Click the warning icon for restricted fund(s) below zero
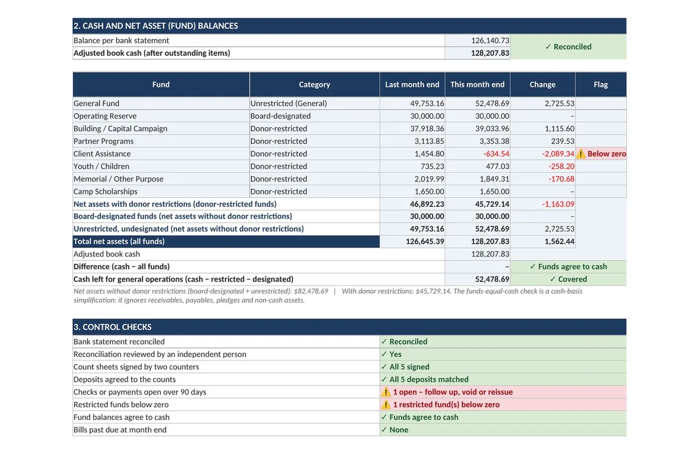The width and height of the screenshot is (699, 454). click(x=386, y=404)
